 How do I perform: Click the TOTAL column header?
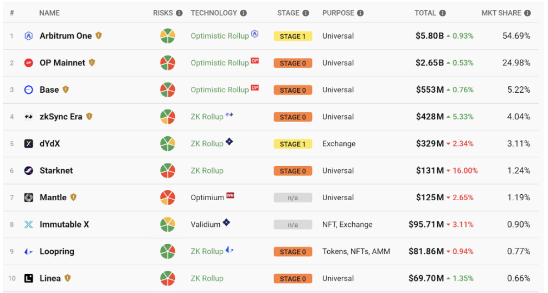point(425,13)
